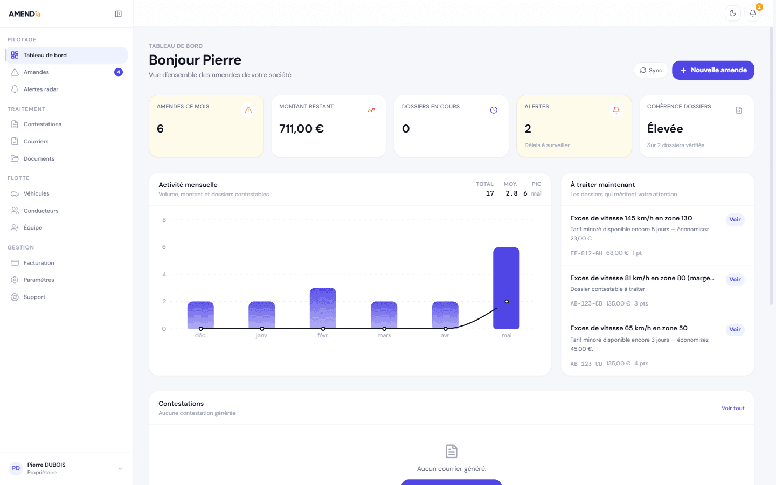Image resolution: width=776 pixels, height=485 pixels.
Task: Click Voir for 65 km/h offence
Action: (735, 329)
